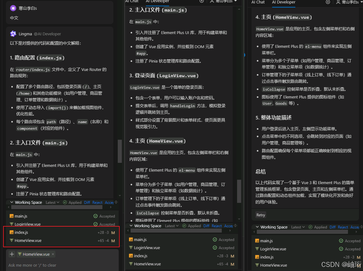Screen dimensions: 363x271
Task: Click the up arrow of middle panel vertical scrollbar
Action: pos(239,9)
